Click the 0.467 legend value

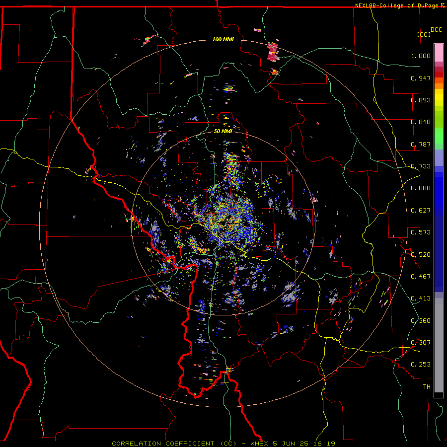pyautogui.click(x=421, y=277)
